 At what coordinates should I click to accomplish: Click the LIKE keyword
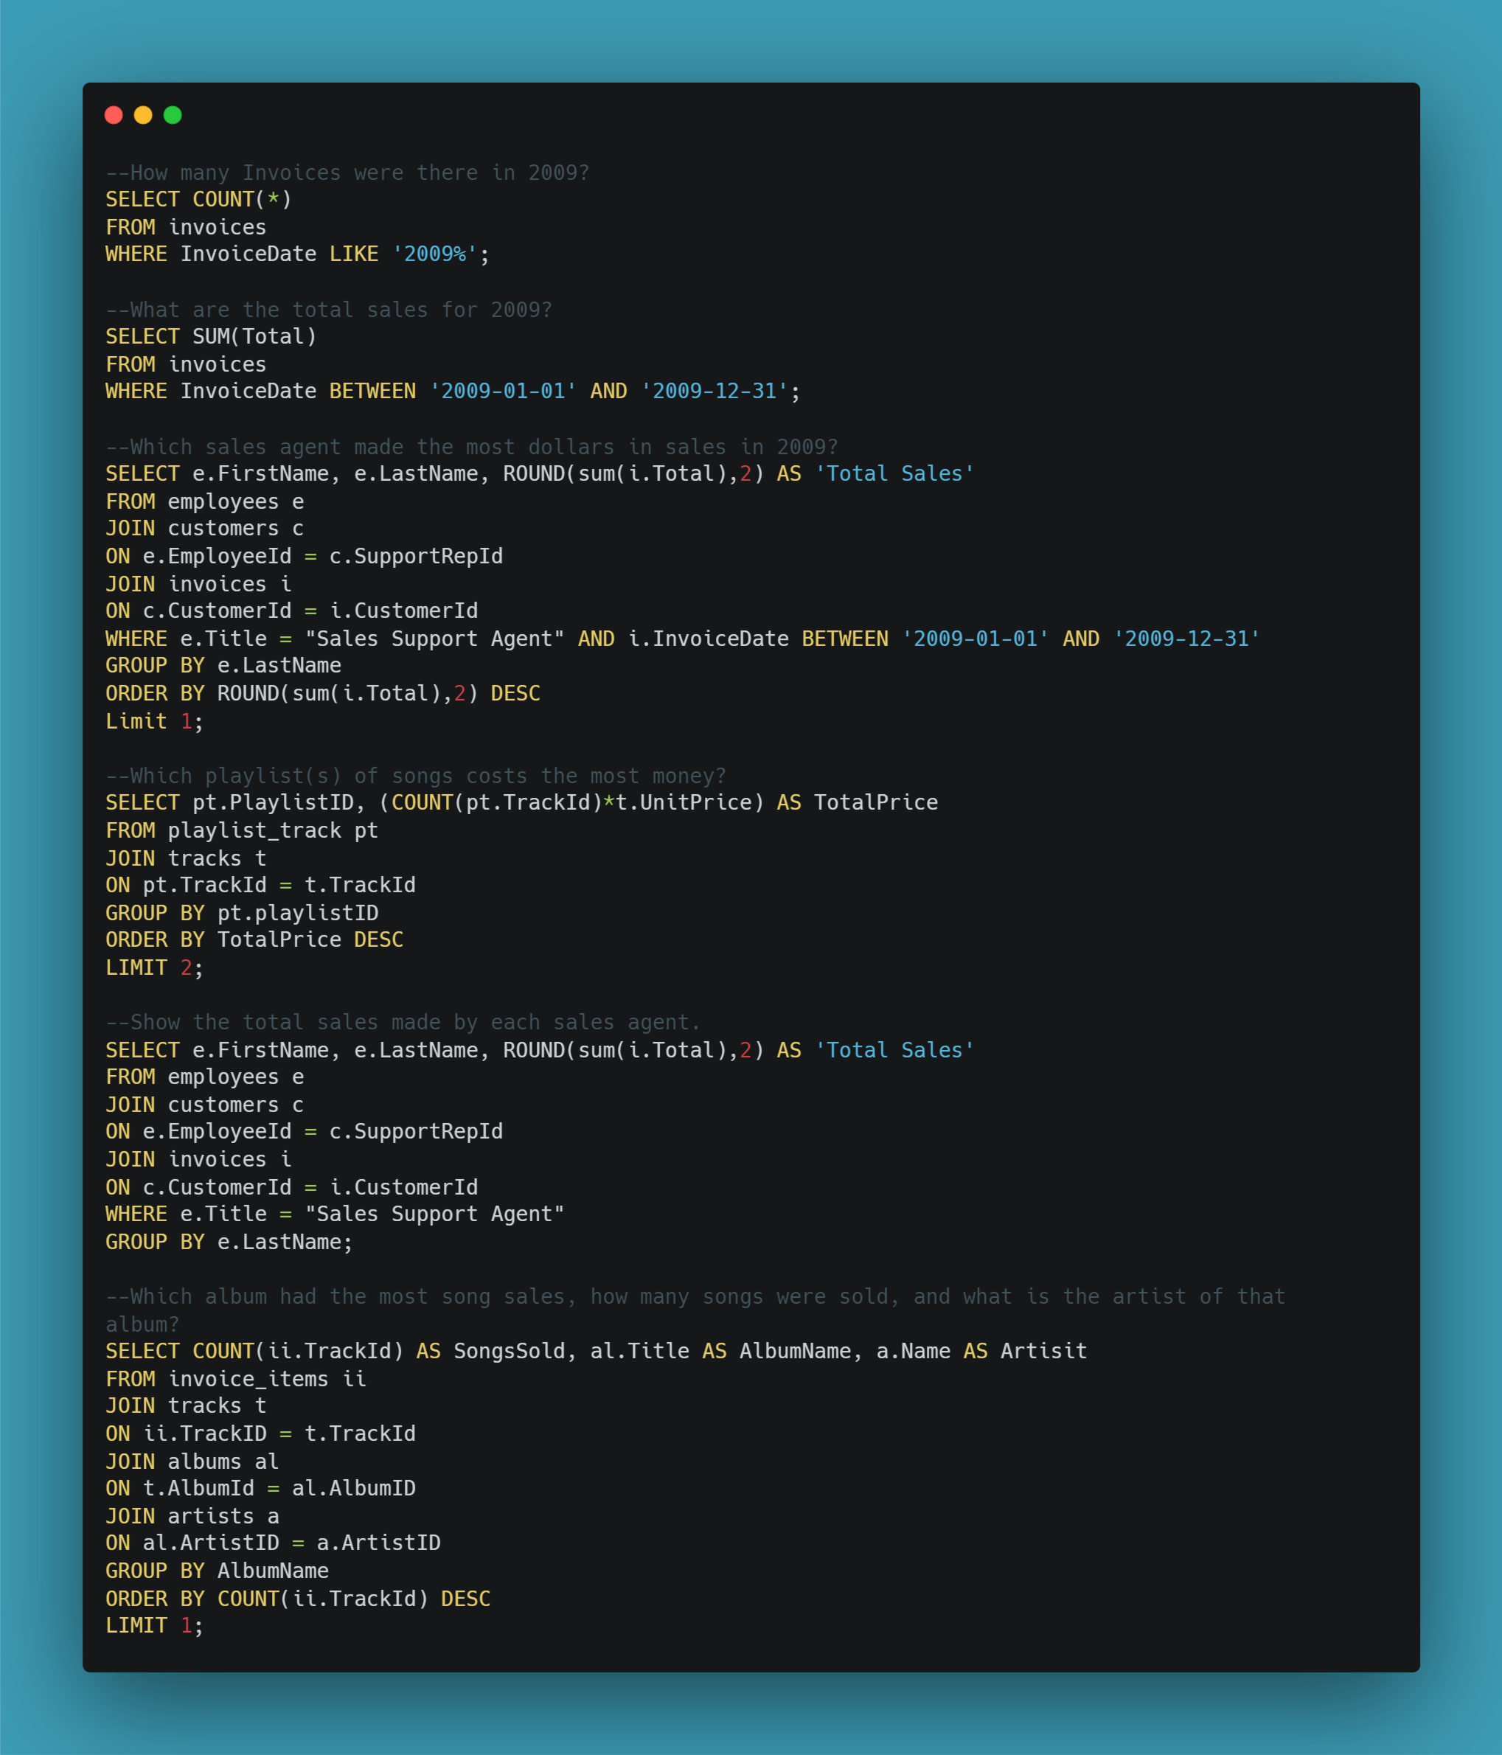353,254
